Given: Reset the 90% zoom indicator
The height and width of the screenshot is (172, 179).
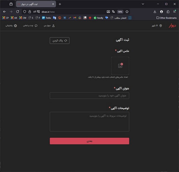Looking at the screenshot, I should click(x=120, y=12).
